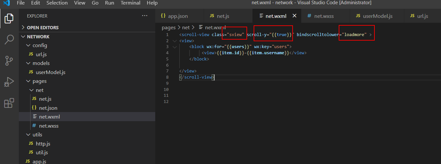Viewport: 441px width, 164px height.
Task: Open the File menu
Action: (x=20, y=3)
